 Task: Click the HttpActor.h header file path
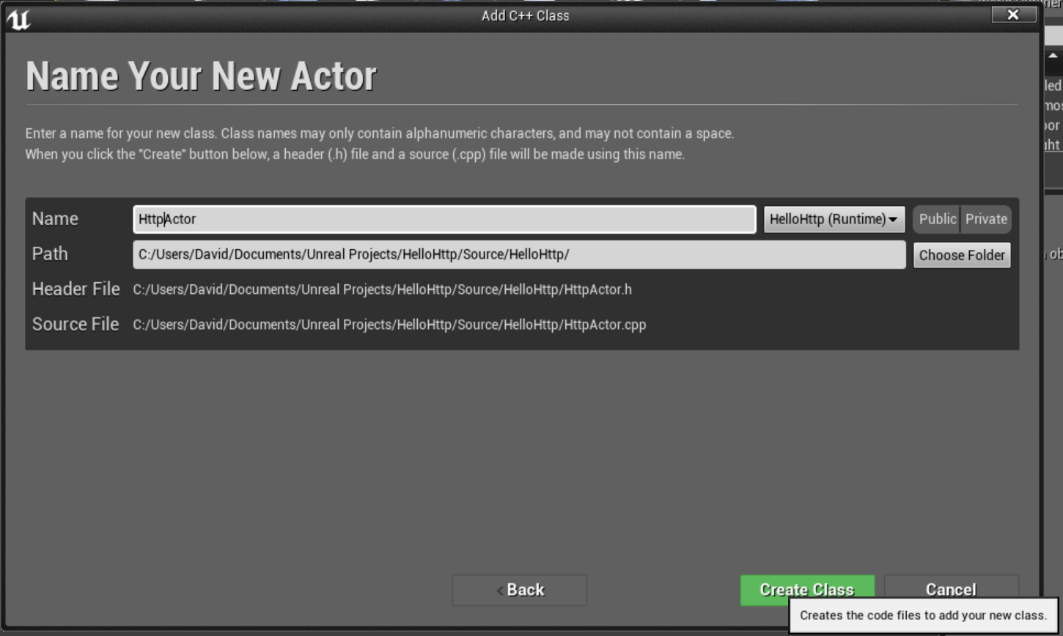(382, 289)
